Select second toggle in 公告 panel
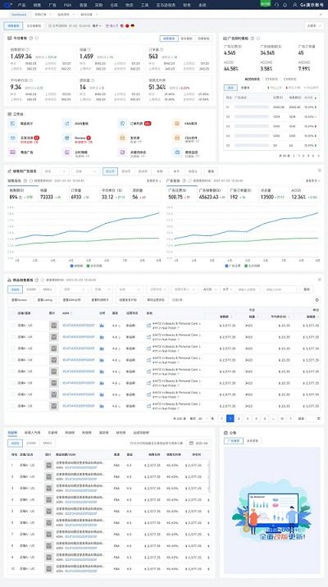 tap(253, 441)
